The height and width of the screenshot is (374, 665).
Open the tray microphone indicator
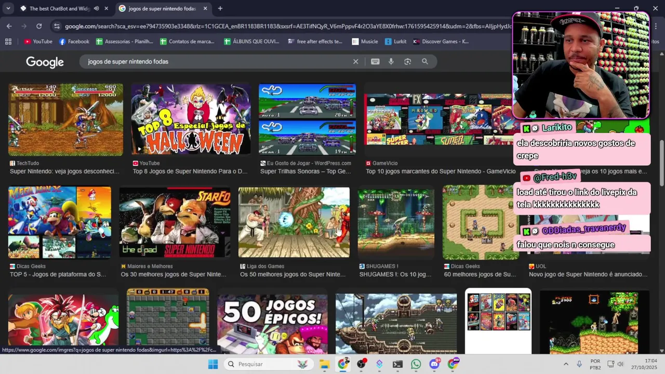(x=579, y=364)
